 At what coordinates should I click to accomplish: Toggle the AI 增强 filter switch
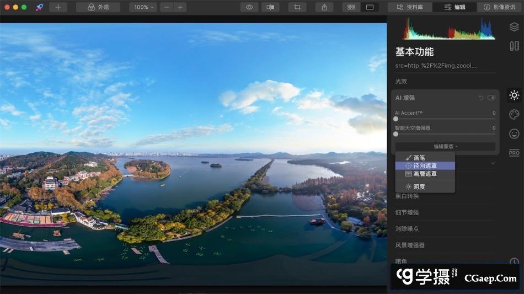pos(491,98)
